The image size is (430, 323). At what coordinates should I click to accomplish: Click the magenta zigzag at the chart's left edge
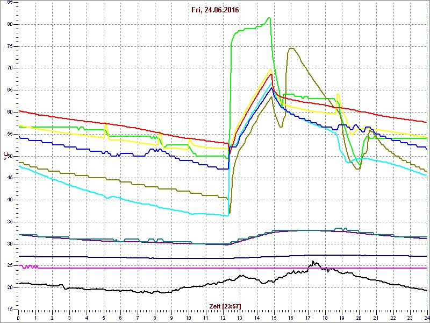[x=28, y=266]
